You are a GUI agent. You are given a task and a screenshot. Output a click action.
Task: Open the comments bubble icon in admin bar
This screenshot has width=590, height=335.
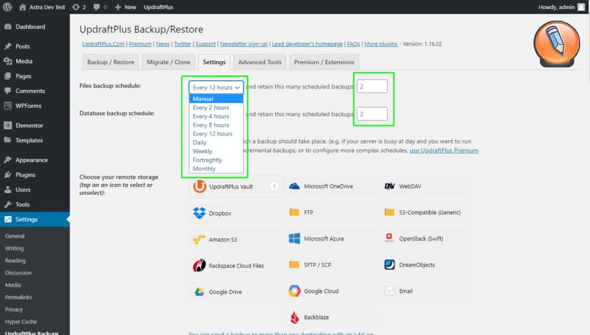tap(97, 7)
